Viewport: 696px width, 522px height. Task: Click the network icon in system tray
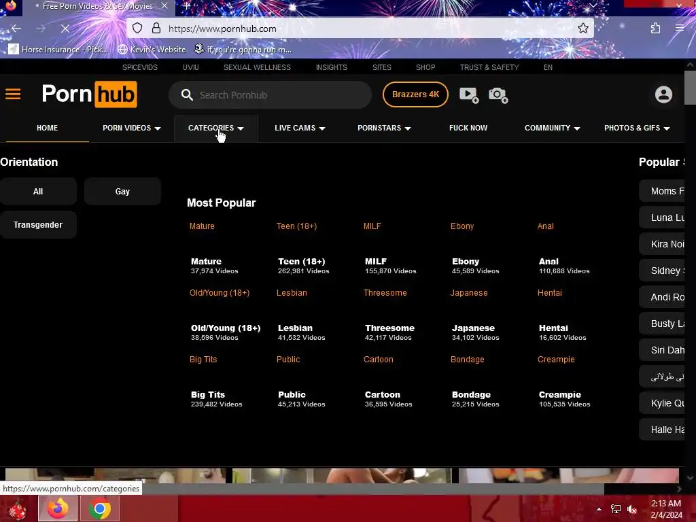[x=616, y=509]
